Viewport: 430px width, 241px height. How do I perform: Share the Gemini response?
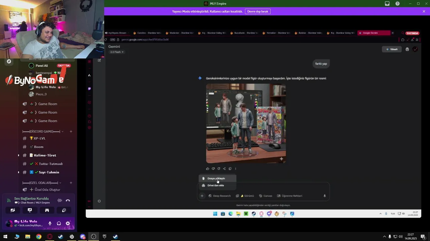224,169
